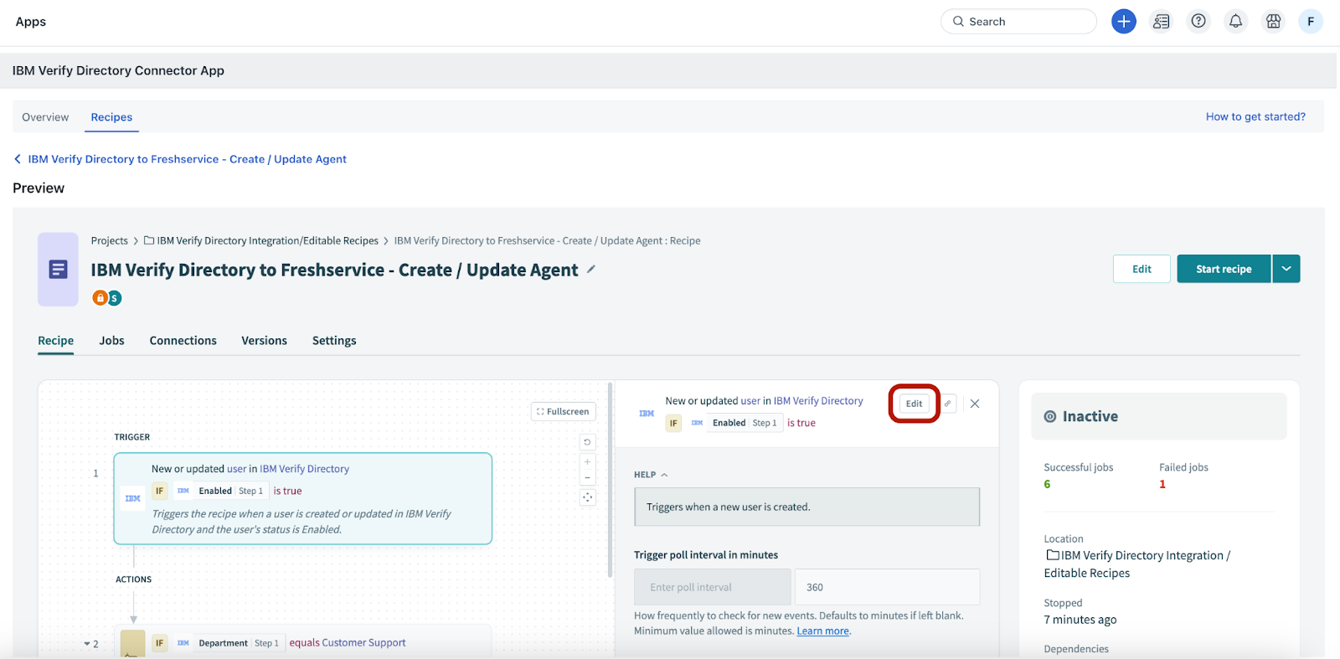Viewport: 1340px width, 659px height.
Task: Open the help question mark icon
Action: point(1198,22)
